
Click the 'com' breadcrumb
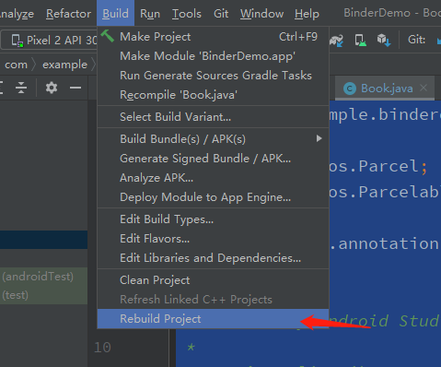[16, 65]
